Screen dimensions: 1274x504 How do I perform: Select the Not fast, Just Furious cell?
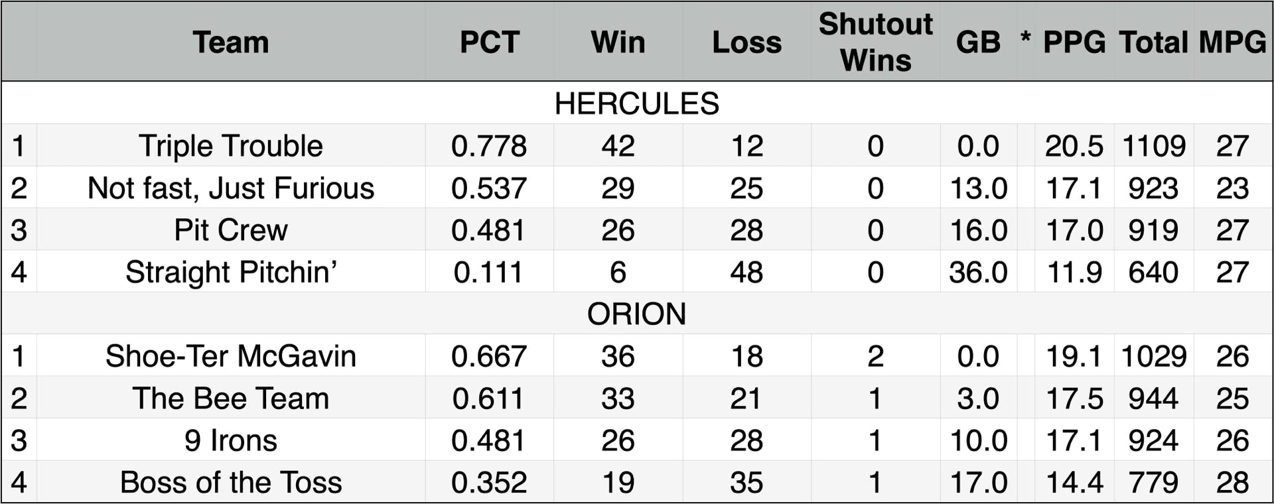(x=230, y=188)
